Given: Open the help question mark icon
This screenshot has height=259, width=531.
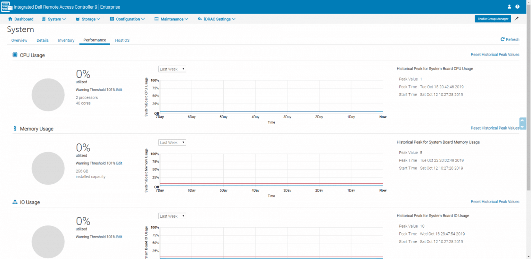Looking at the screenshot, I should [x=518, y=7].
